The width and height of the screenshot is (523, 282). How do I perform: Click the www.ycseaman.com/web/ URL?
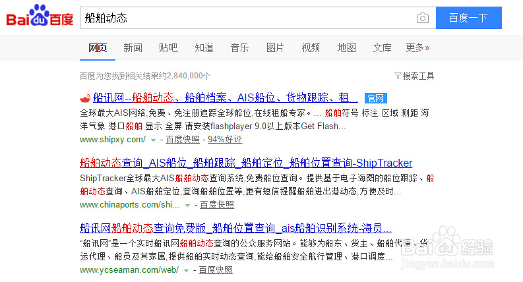click(129, 270)
